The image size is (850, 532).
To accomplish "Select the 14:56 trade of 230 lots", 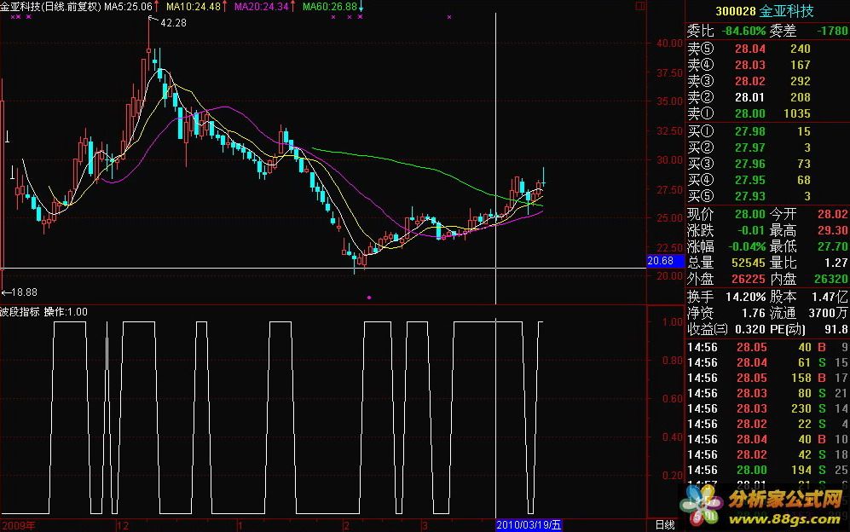I will (x=767, y=409).
